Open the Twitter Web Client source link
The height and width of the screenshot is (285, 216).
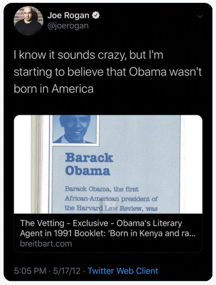point(123,270)
